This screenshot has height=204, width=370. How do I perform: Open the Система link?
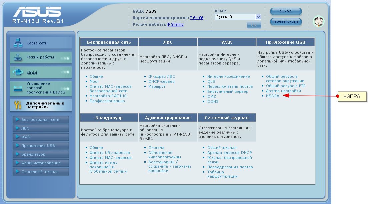[156, 148]
